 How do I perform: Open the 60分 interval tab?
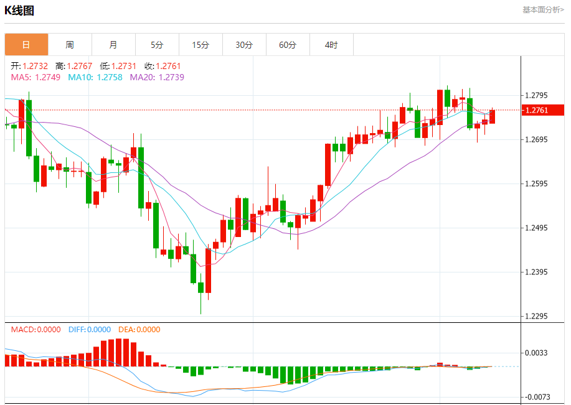tap(288, 45)
